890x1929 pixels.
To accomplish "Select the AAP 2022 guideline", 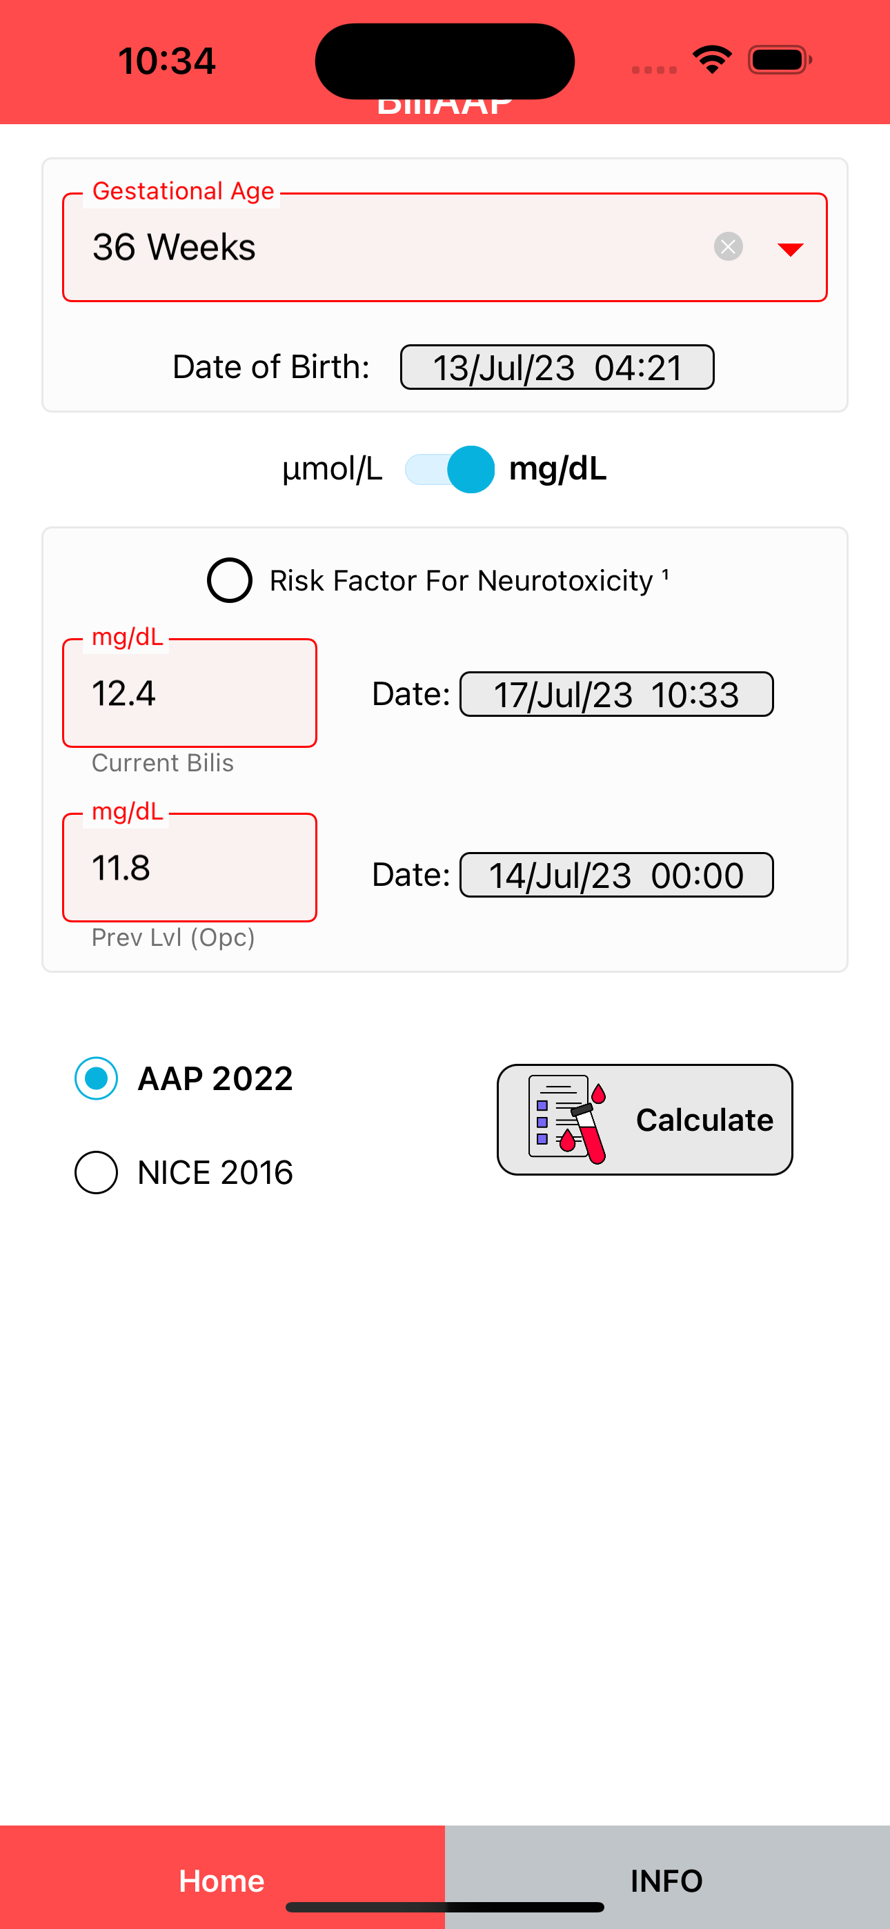I will (96, 1078).
